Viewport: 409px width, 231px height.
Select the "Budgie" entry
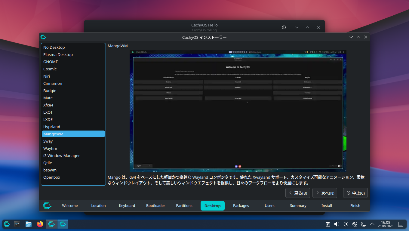point(73,91)
